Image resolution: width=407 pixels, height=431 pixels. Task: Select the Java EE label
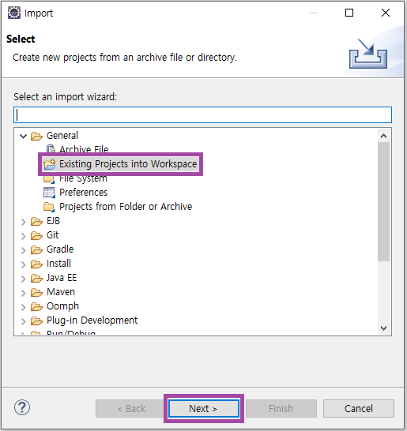(62, 278)
